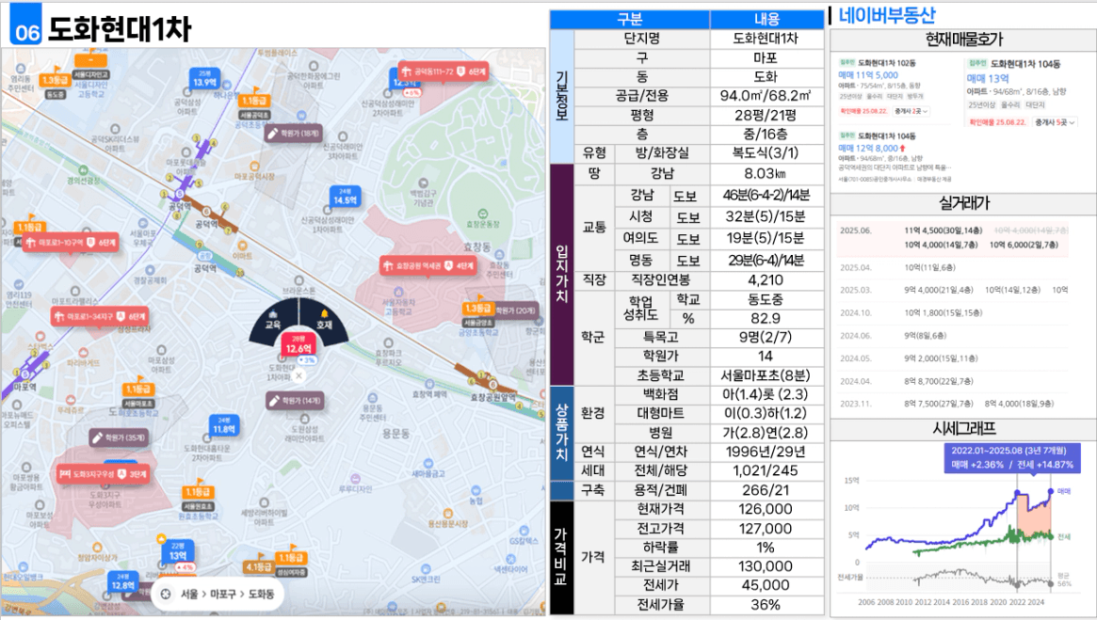
Task: Open the 공덕동111-72 6단계 redevelopment tag
Action: click(443, 72)
